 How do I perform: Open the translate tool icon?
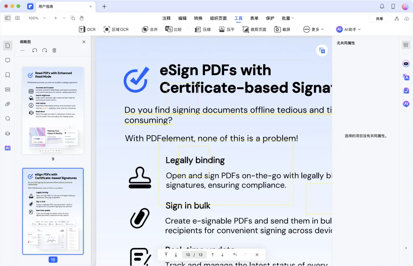406,77
